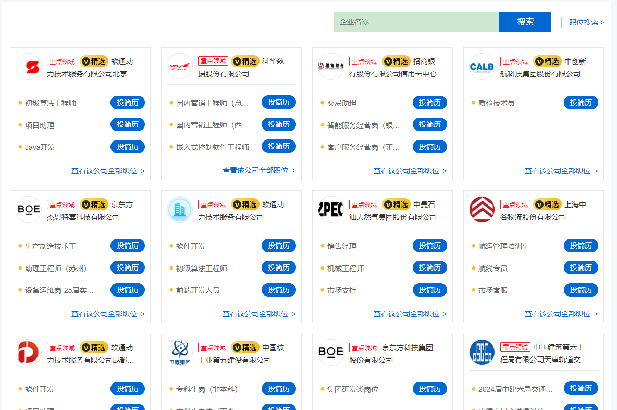Click the CALB company logo
Image resolution: width=617 pixels, height=410 pixels.
click(x=482, y=67)
